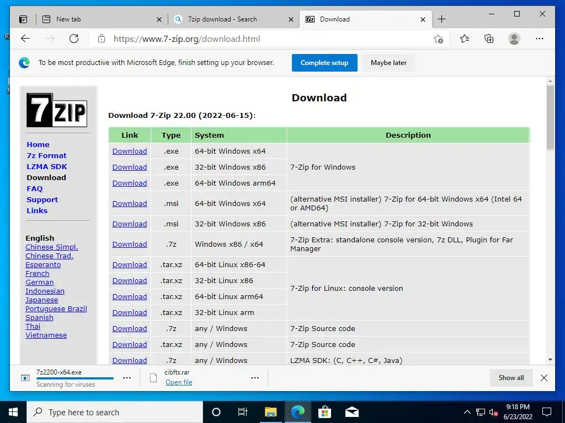Open Windows Start menu
Screen dimensions: 565x423
pyautogui.click(x=13, y=412)
